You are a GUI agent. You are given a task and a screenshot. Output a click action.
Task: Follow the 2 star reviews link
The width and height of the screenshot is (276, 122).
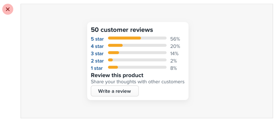[x=97, y=61]
